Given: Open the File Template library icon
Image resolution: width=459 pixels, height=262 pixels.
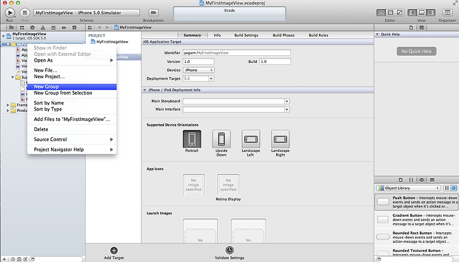Looking at the screenshot, I should [401, 180].
